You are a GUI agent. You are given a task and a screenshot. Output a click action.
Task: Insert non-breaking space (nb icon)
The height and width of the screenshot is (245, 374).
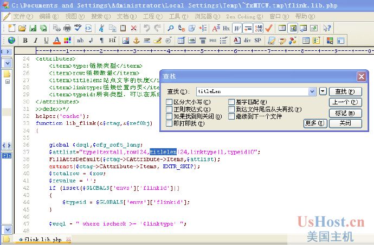(x=80, y=41)
